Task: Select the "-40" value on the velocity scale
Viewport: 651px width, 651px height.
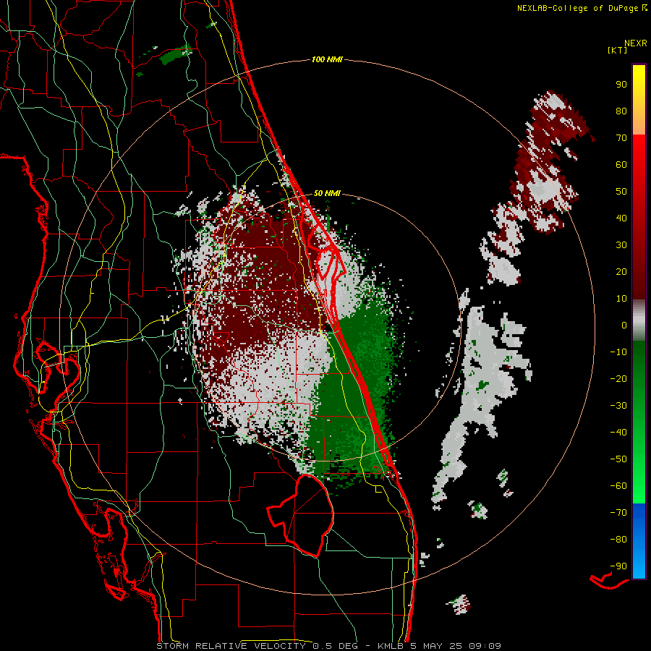Action: pos(618,433)
